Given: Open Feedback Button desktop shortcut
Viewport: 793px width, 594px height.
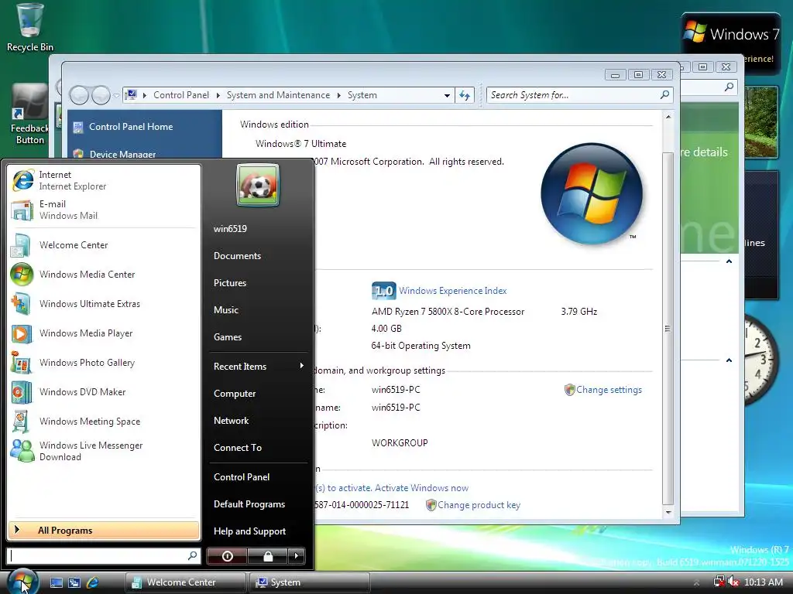Looking at the screenshot, I should 30,115.
